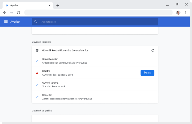This screenshot has width=192, height=124.
Task: Click the browser back arrow
Action: 5,13
